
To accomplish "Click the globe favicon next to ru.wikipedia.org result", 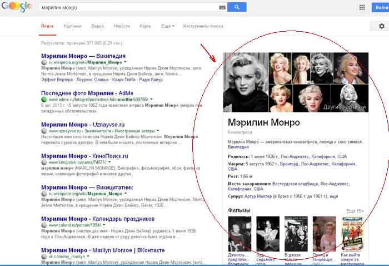I will pyautogui.click(x=44, y=63).
